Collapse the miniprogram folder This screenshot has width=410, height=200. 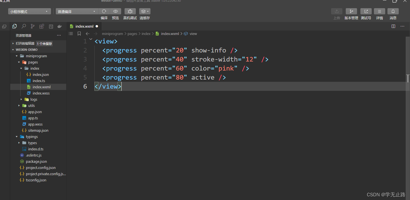click(17, 56)
